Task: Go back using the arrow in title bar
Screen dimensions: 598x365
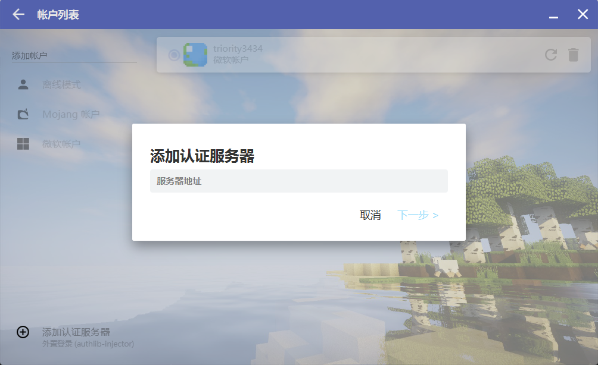Action: click(18, 14)
